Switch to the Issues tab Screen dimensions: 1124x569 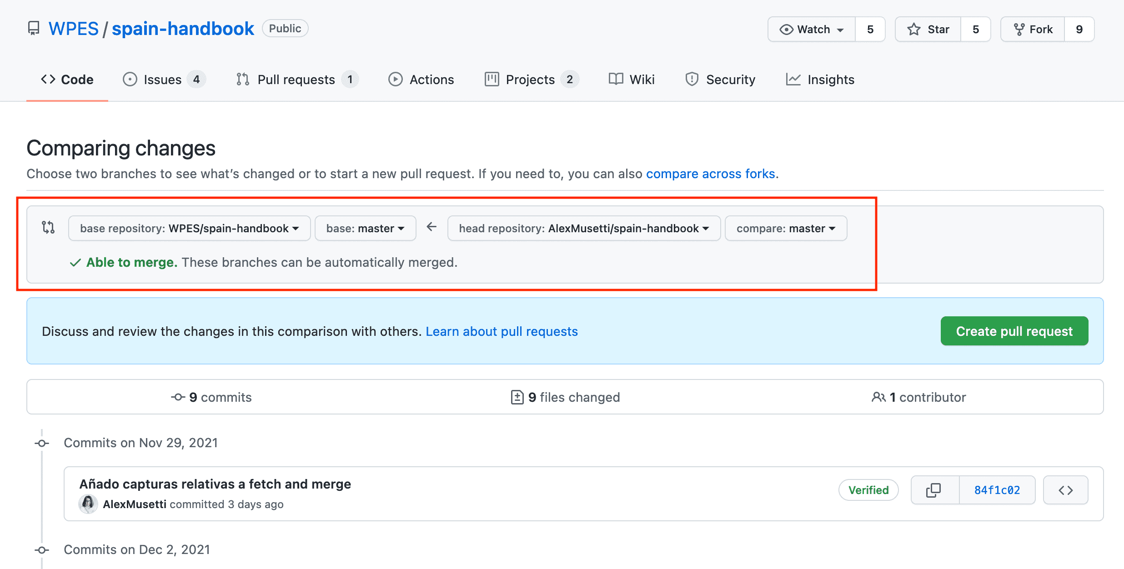(162, 80)
